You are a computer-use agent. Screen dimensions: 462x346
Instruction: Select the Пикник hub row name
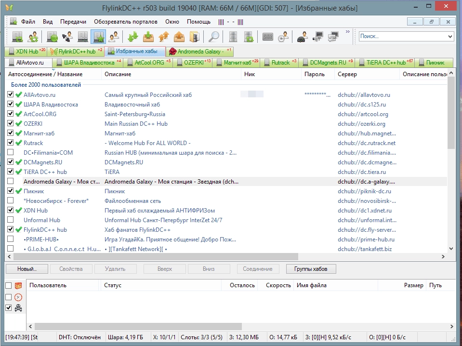(34, 191)
